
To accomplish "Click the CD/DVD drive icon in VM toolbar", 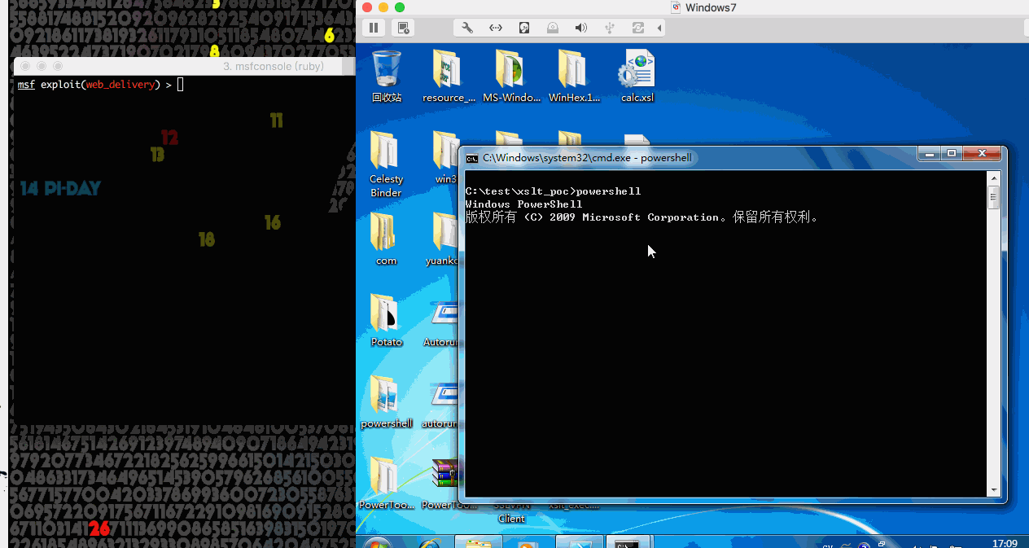I will (553, 28).
